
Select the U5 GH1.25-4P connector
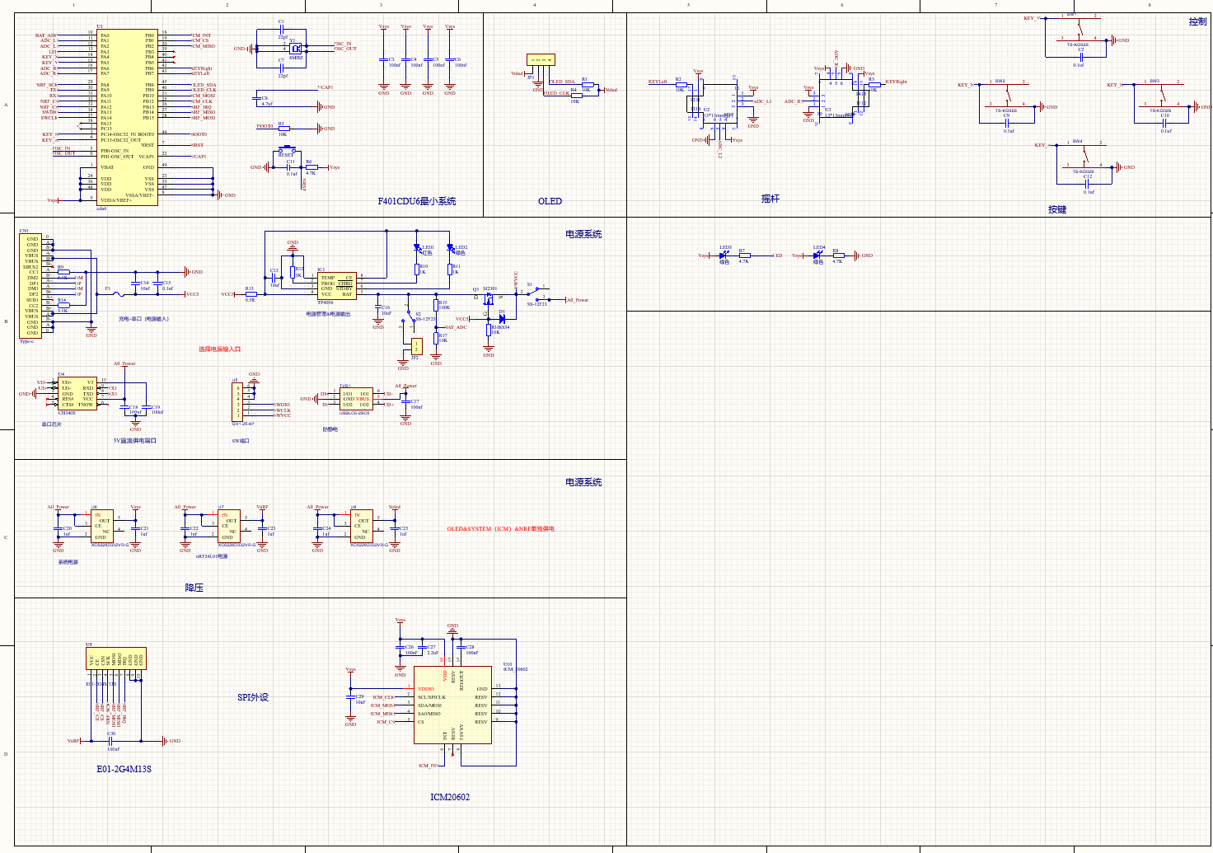click(237, 401)
